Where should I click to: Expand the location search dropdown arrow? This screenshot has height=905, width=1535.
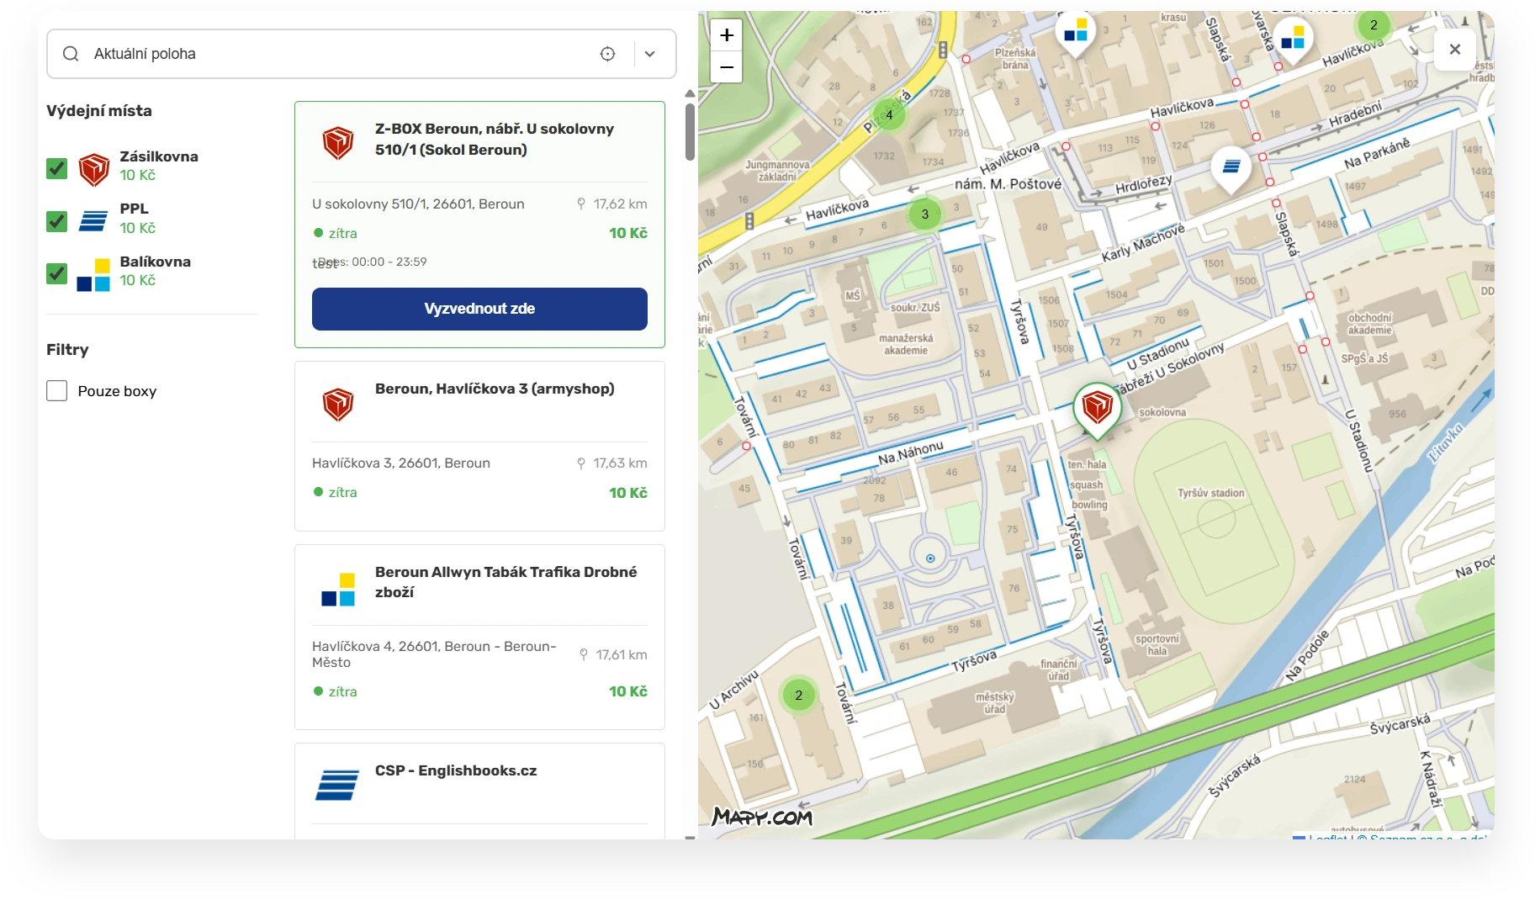pos(649,54)
